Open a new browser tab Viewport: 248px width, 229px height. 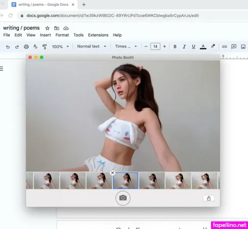click(x=84, y=5)
